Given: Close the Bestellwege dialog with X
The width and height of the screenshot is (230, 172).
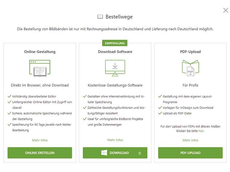Looking at the screenshot, I should (x=226, y=10).
